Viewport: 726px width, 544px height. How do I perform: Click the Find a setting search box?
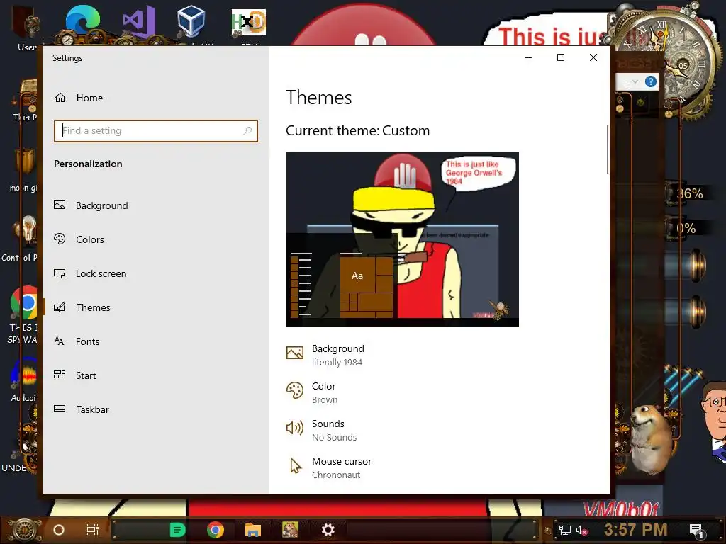pyautogui.click(x=155, y=131)
